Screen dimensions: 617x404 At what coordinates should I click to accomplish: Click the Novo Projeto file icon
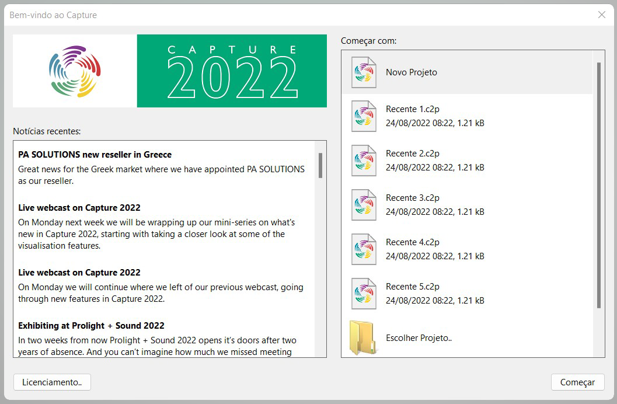point(364,72)
